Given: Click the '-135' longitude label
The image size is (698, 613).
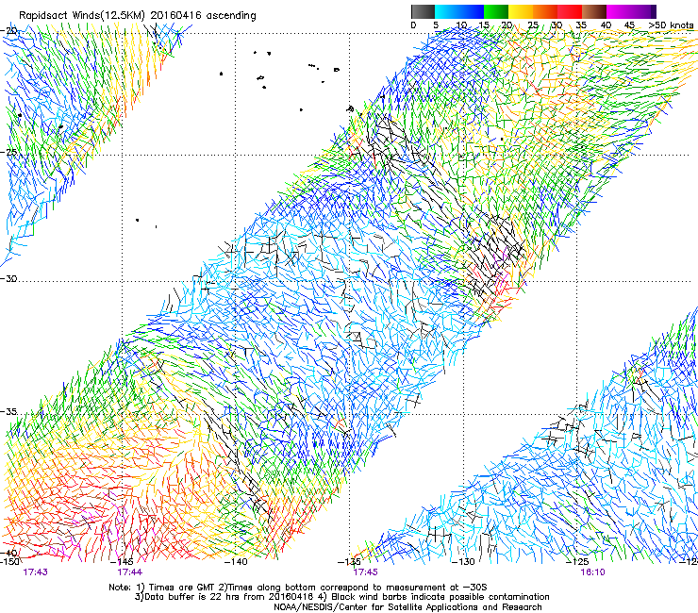Looking at the screenshot, I should pos(349,562).
